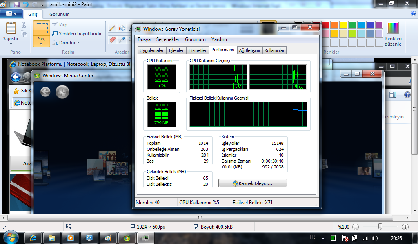The height and width of the screenshot is (244, 418).
Task: Open the Dosya menu in Task Manager
Action: [x=144, y=39]
